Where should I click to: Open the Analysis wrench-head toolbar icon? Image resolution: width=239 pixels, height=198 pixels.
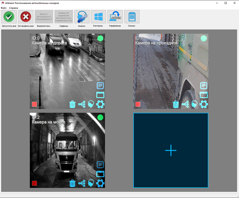pos(82,17)
